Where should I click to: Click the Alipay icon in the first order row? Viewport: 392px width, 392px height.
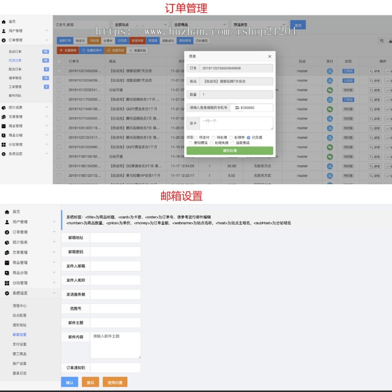330,71
